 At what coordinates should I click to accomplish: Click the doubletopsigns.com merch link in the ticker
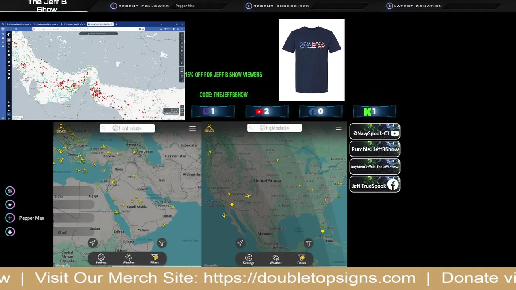tap(310, 278)
